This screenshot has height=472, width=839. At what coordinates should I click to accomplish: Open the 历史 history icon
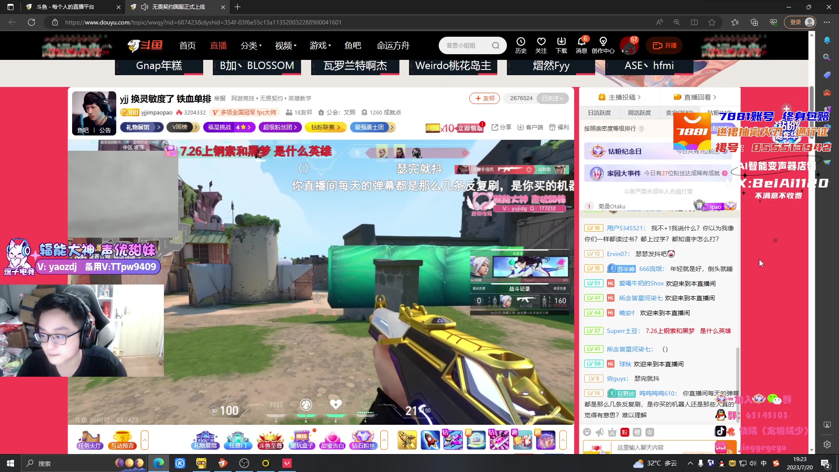[x=520, y=45]
